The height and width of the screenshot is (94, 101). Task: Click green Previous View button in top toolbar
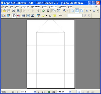coord(43,11)
